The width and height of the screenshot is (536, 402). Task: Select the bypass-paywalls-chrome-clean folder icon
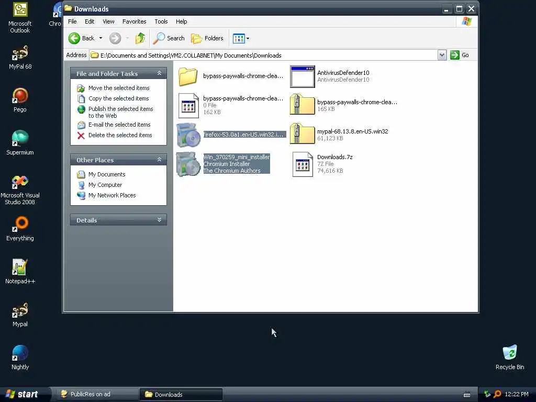(x=188, y=76)
